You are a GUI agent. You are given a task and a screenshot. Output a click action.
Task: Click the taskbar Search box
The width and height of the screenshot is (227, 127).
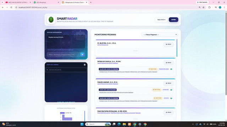coord(98,124)
